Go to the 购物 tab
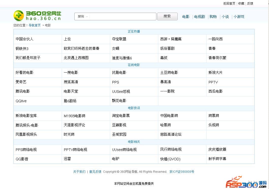 pyautogui.click(x=213, y=17)
